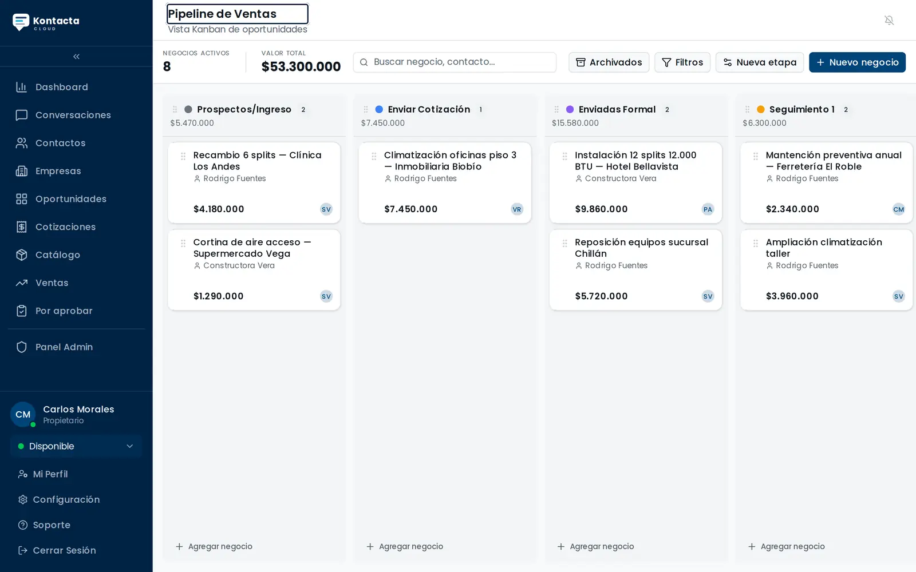Open Climatización oficinas piso 3 card

point(445,182)
